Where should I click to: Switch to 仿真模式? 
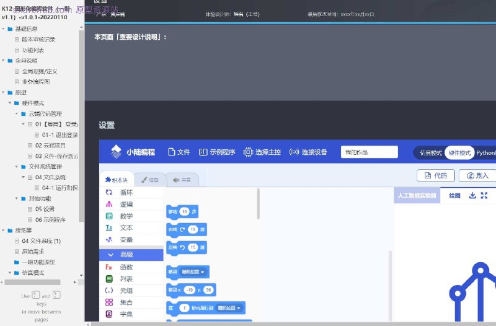coord(430,152)
